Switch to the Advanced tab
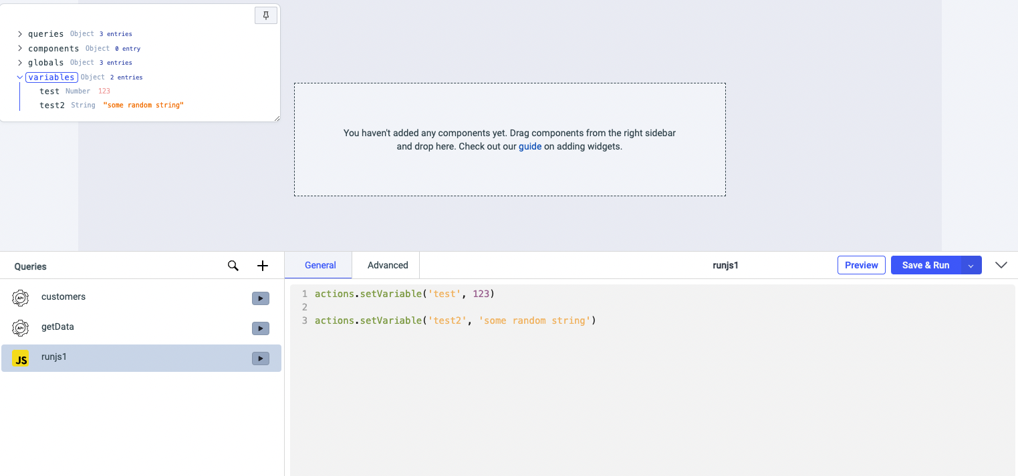This screenshot has height=476, width=1018. (x=388, y=265)
